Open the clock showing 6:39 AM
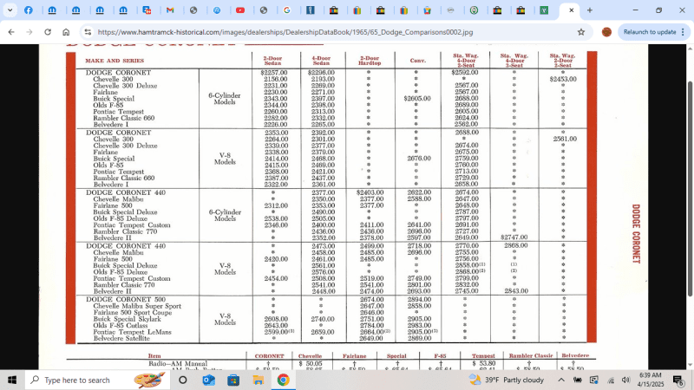 651,380
